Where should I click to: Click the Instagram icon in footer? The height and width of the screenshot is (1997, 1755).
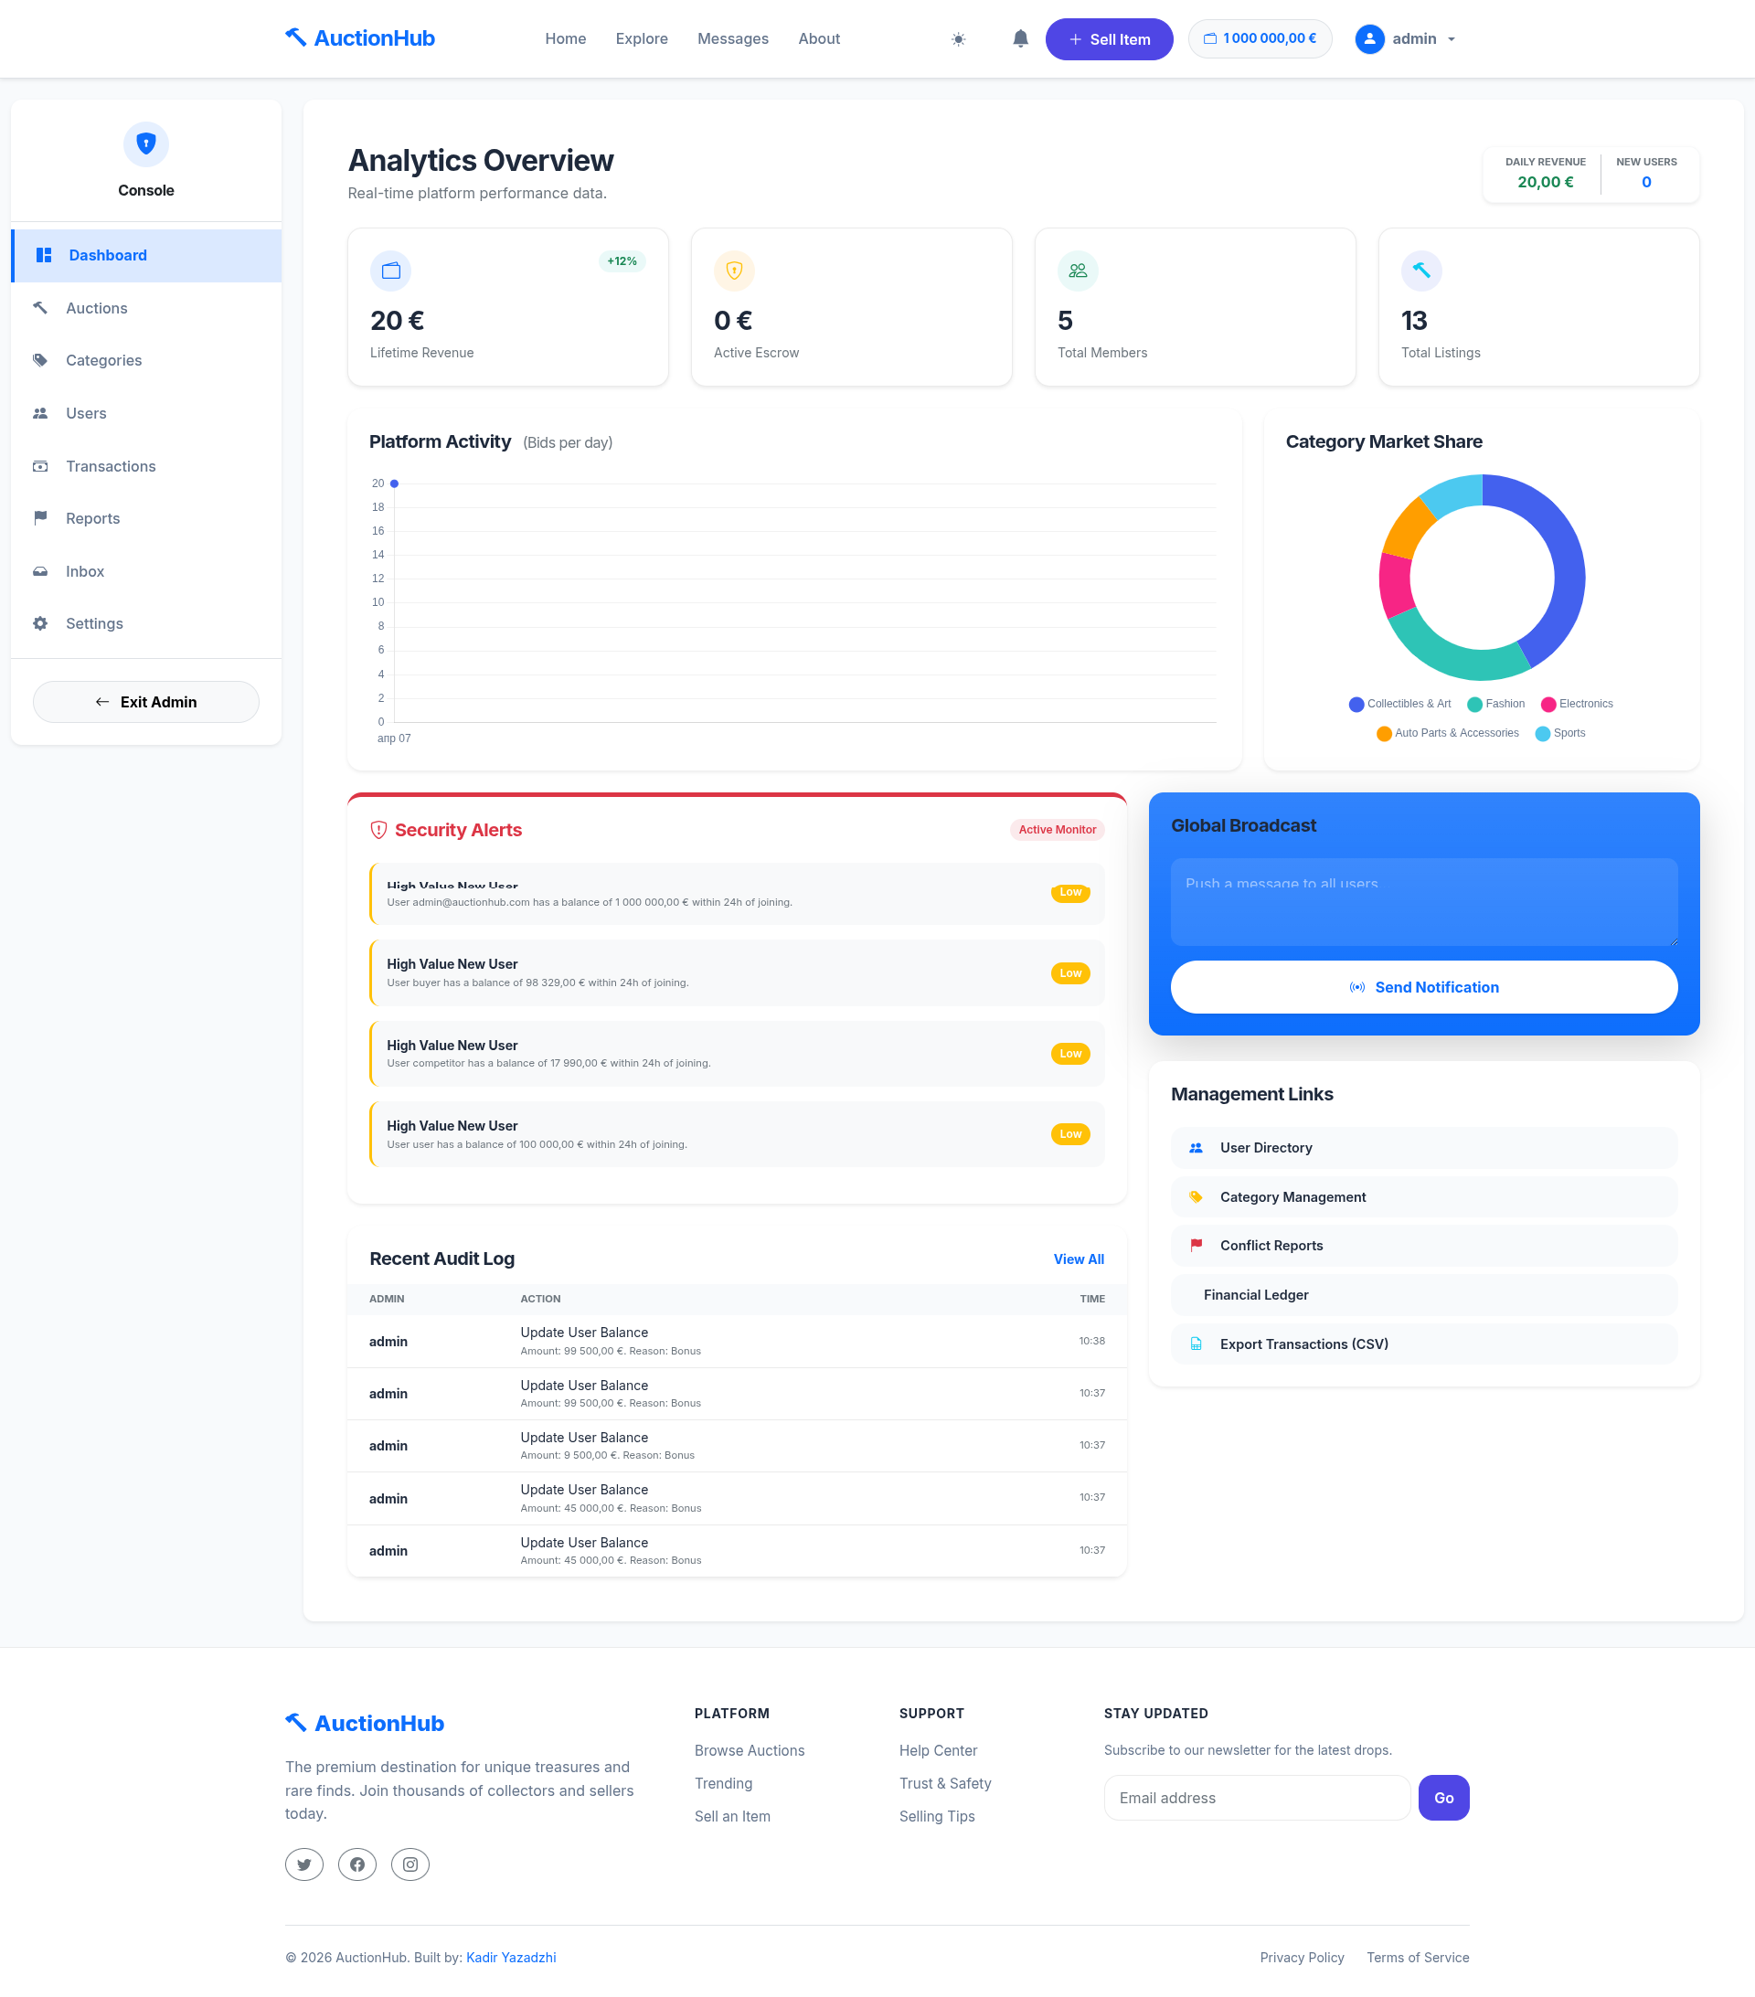point(410,1864)
